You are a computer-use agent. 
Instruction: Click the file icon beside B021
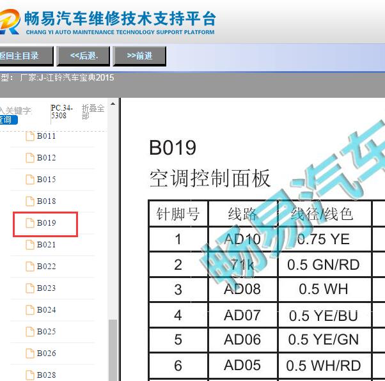30,245
